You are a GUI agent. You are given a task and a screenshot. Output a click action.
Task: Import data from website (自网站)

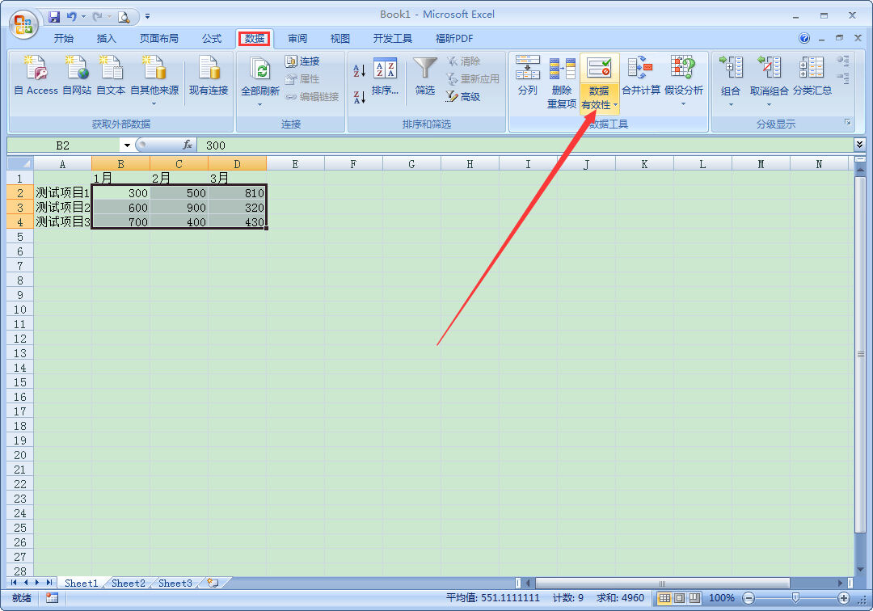click(77, 76)
